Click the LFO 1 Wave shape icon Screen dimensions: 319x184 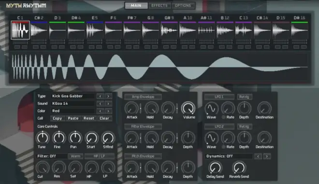(212, 108)
